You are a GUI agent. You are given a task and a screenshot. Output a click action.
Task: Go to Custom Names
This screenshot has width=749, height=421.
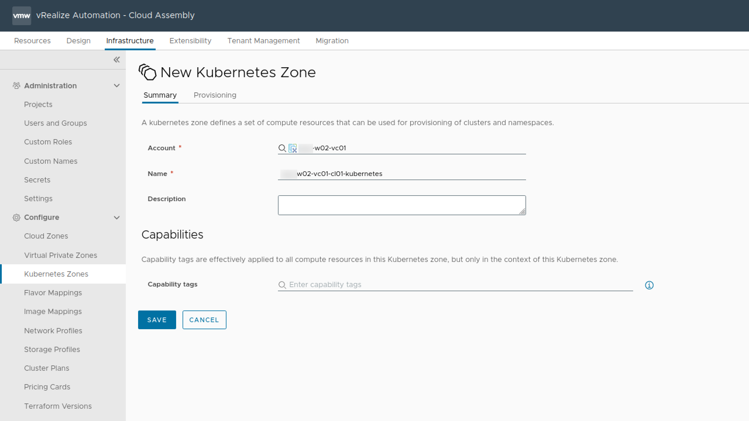tap(51, 161)
